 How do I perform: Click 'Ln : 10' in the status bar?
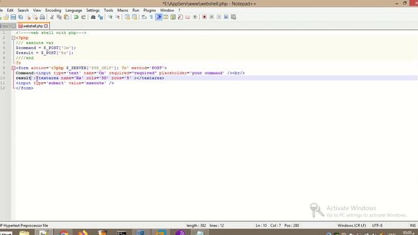261,225
